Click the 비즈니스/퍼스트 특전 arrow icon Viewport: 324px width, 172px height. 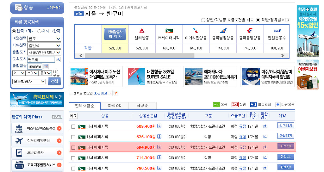click(x=59, y=128)
